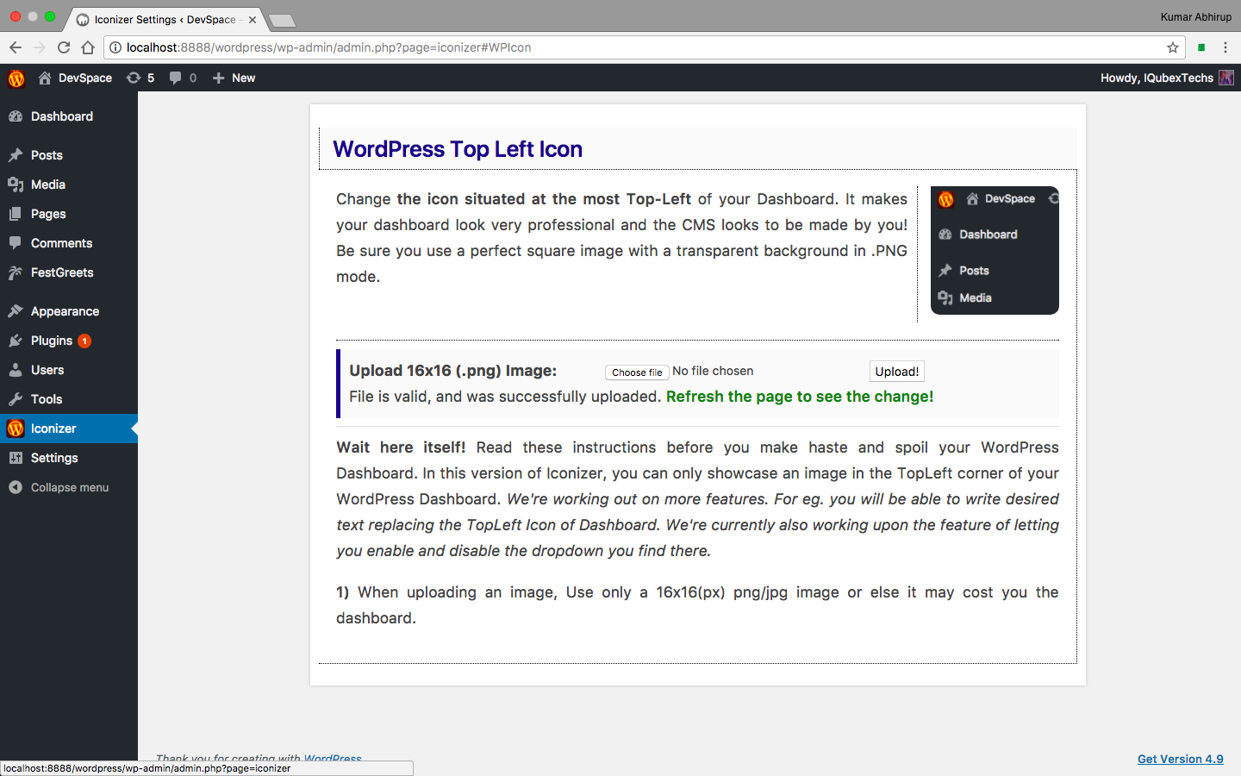Click the browser back arrow
The width and height of the screenshot is (1241, 776).
(x=16, y=47)
